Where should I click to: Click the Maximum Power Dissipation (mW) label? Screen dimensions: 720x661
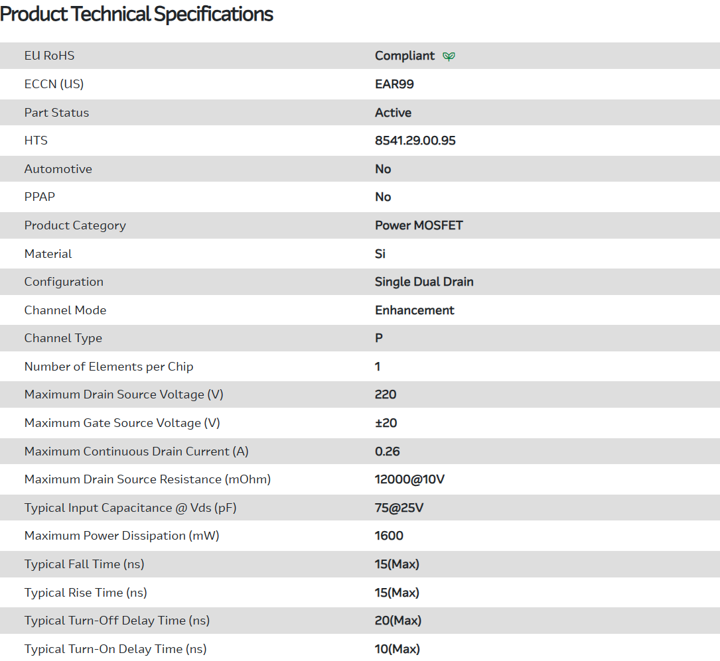[x=121, y=536]
